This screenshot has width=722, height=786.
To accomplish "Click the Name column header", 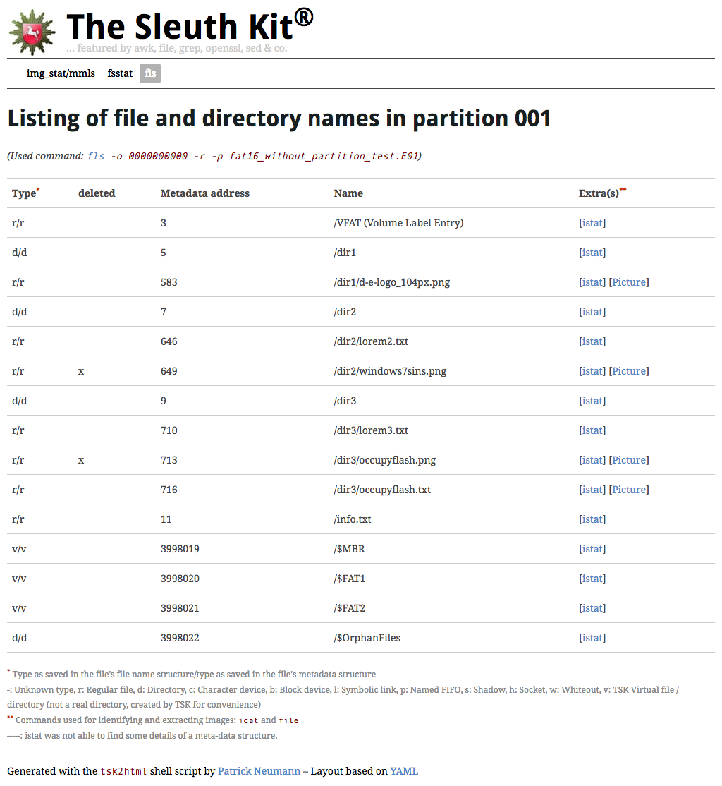I will (x=348, y=193).
